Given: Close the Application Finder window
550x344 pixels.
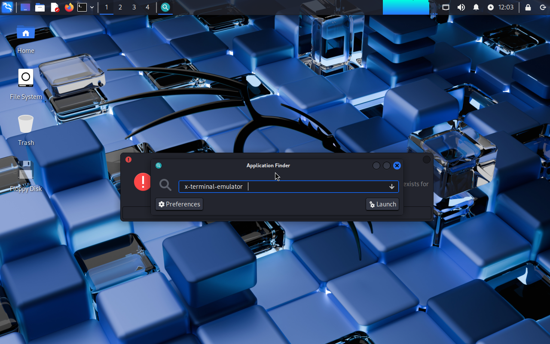Looking at the screenshot, I should [x=397, y=166].
